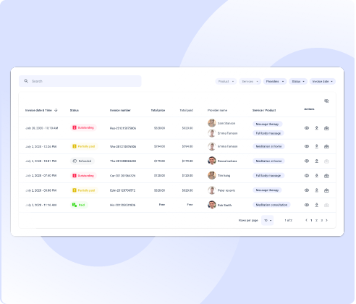Click the Total price column header
Screen dimensions: 356x304
tap(158, 110)
